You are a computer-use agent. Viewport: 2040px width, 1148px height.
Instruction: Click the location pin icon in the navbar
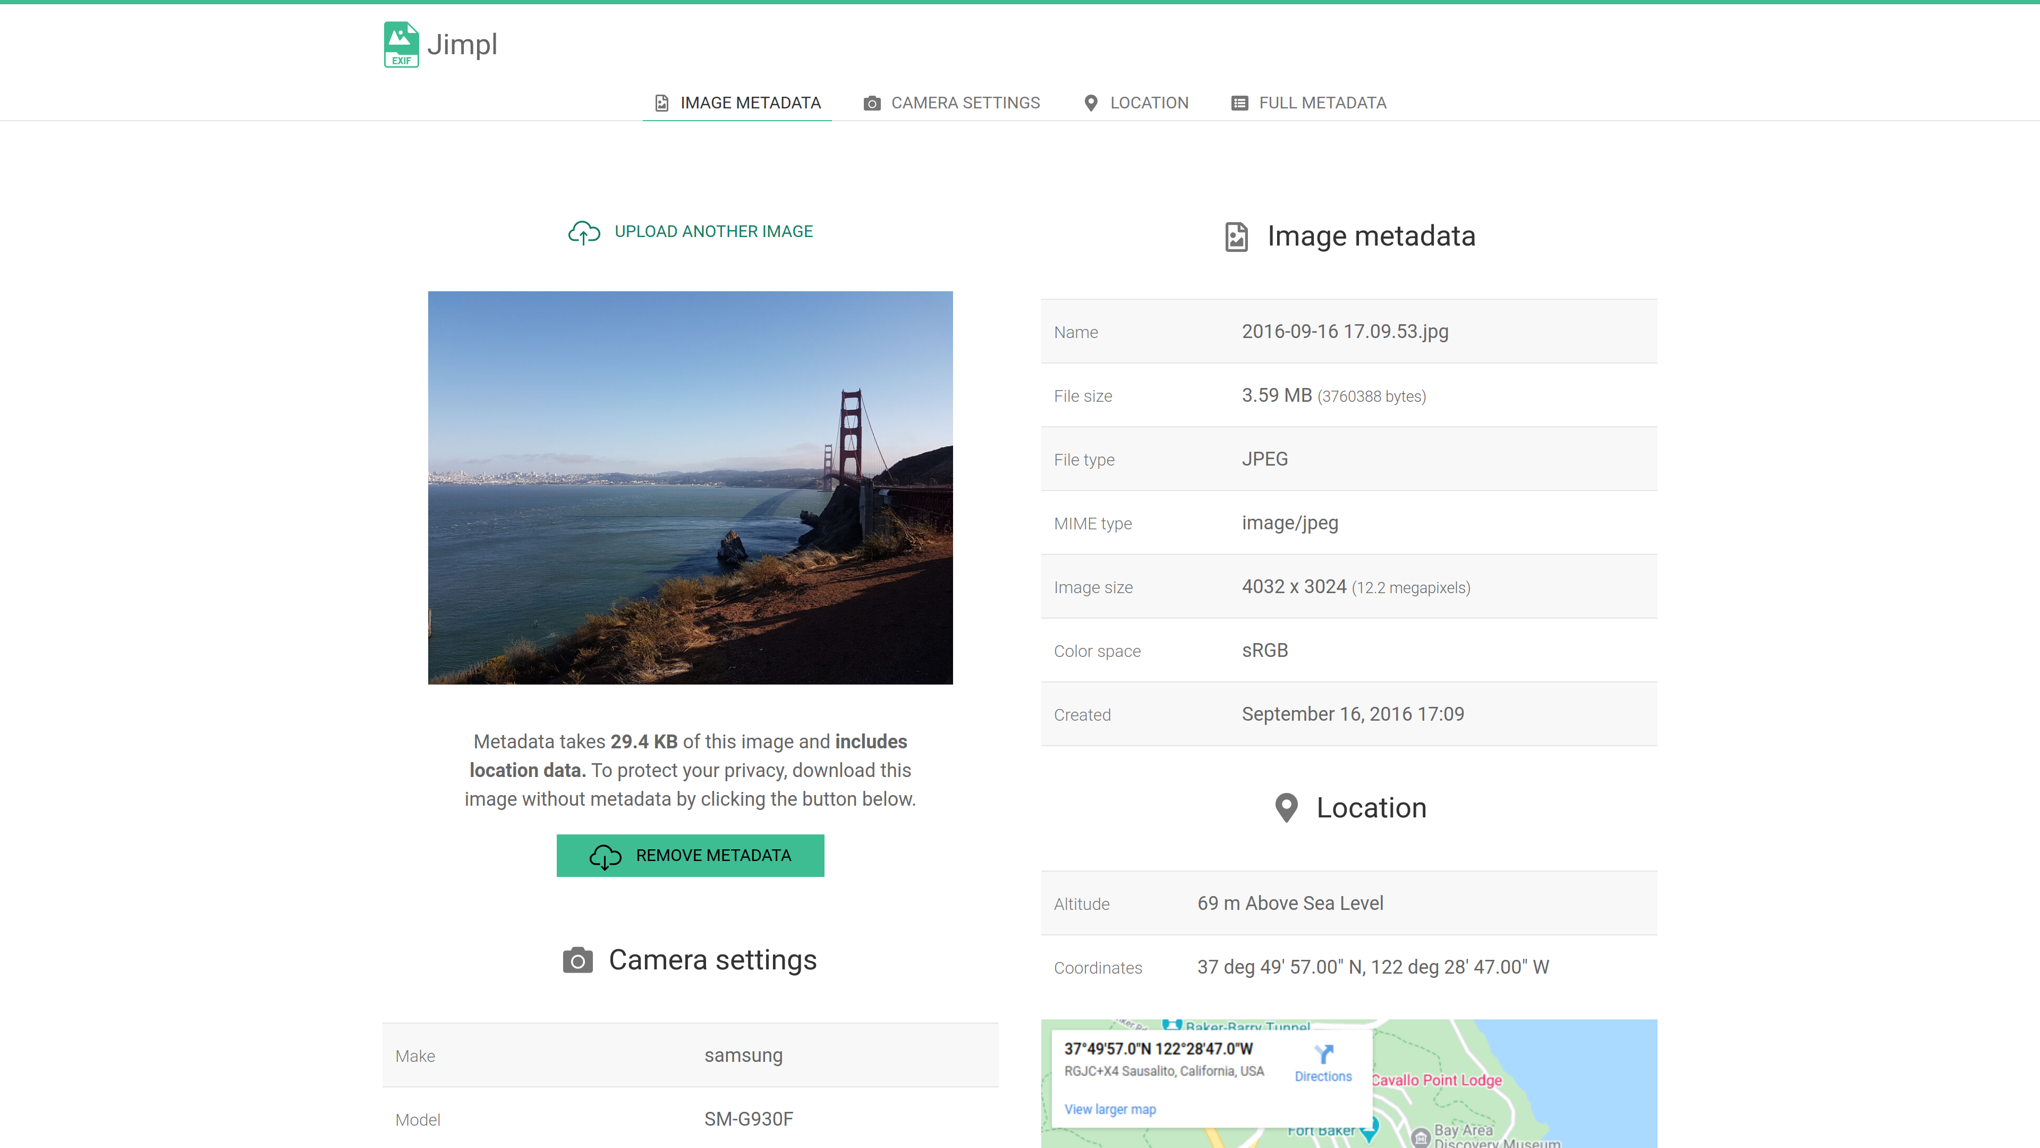(x=1091, y=102)
